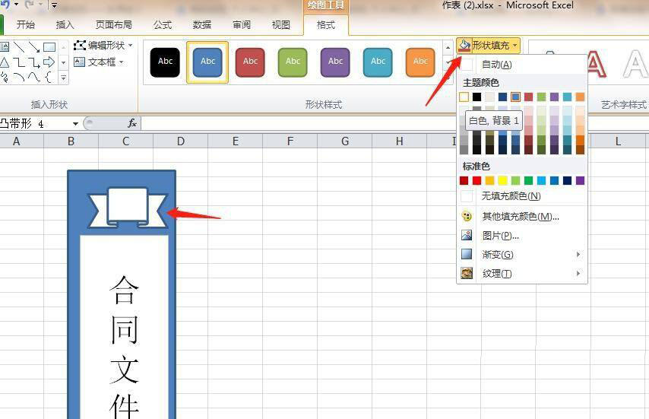Select the black Abc shape style
649x419 pixels.
click(x=165, y=62)
